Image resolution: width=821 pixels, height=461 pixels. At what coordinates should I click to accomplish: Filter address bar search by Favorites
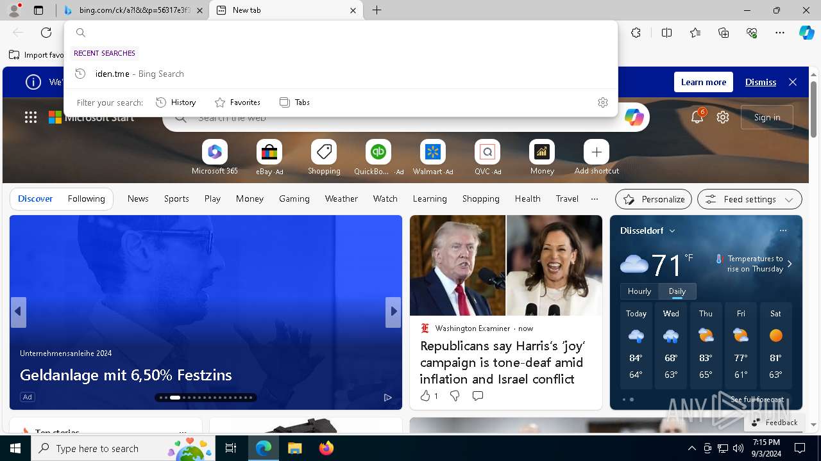(237, 102)
